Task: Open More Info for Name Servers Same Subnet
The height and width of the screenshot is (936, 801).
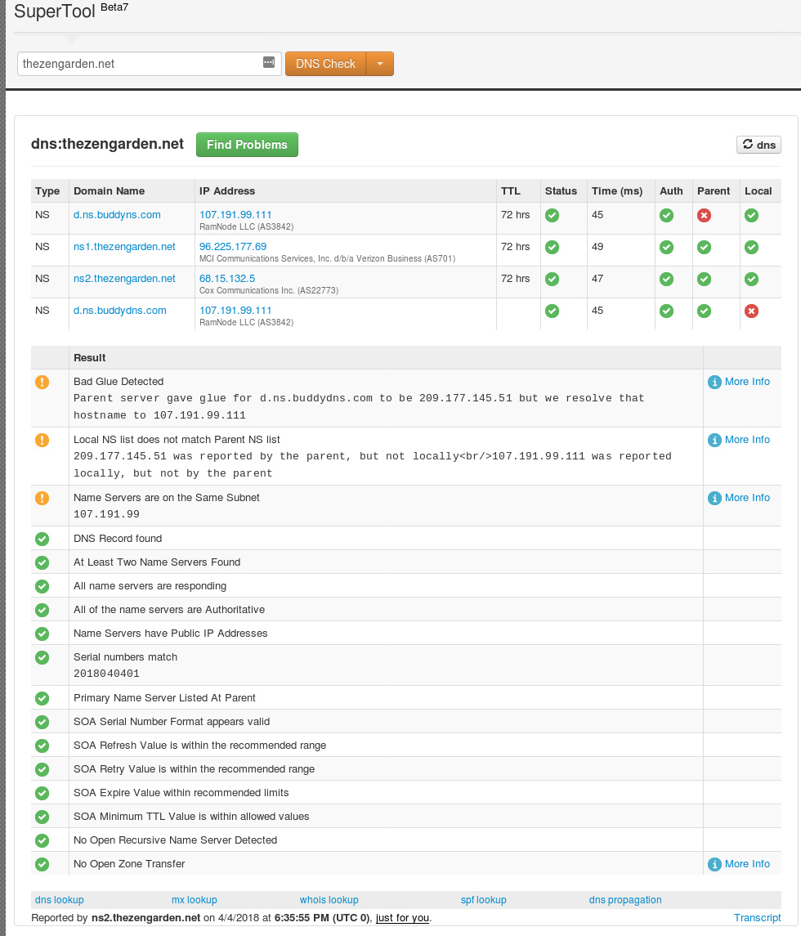Action: click(747, 497)
